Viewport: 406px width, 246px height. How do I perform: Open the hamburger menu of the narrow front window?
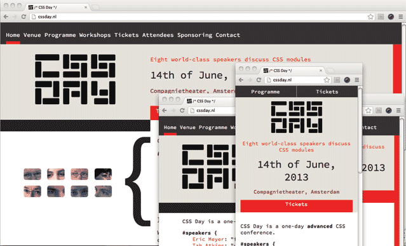[x=357, y=79]
